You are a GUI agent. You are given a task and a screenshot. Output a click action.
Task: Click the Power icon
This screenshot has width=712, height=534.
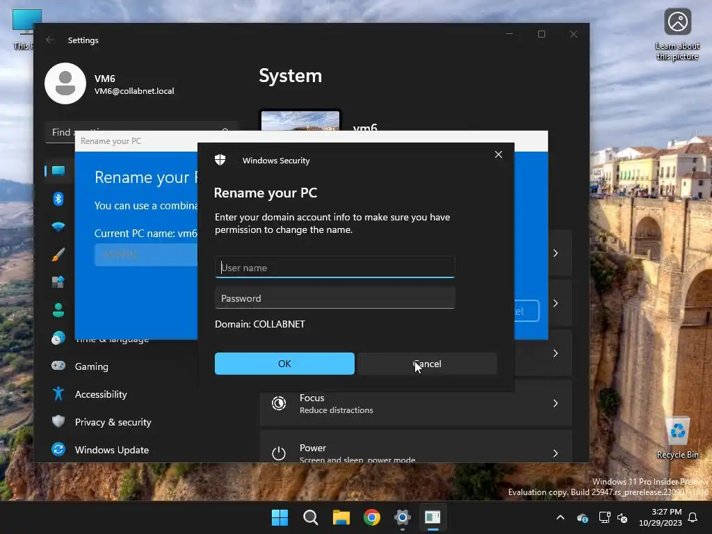click(279, 453)
